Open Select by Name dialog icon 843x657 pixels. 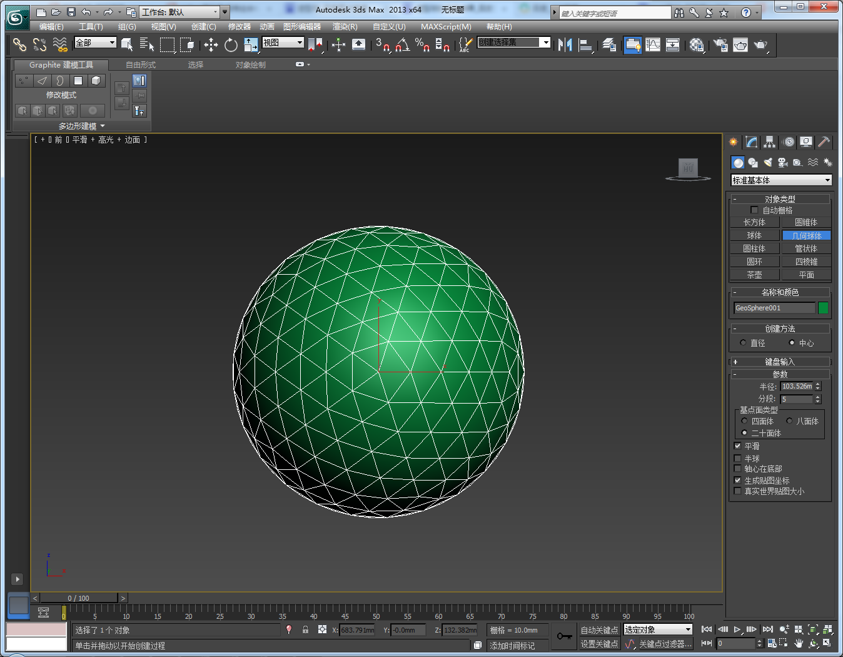[148, 44]
